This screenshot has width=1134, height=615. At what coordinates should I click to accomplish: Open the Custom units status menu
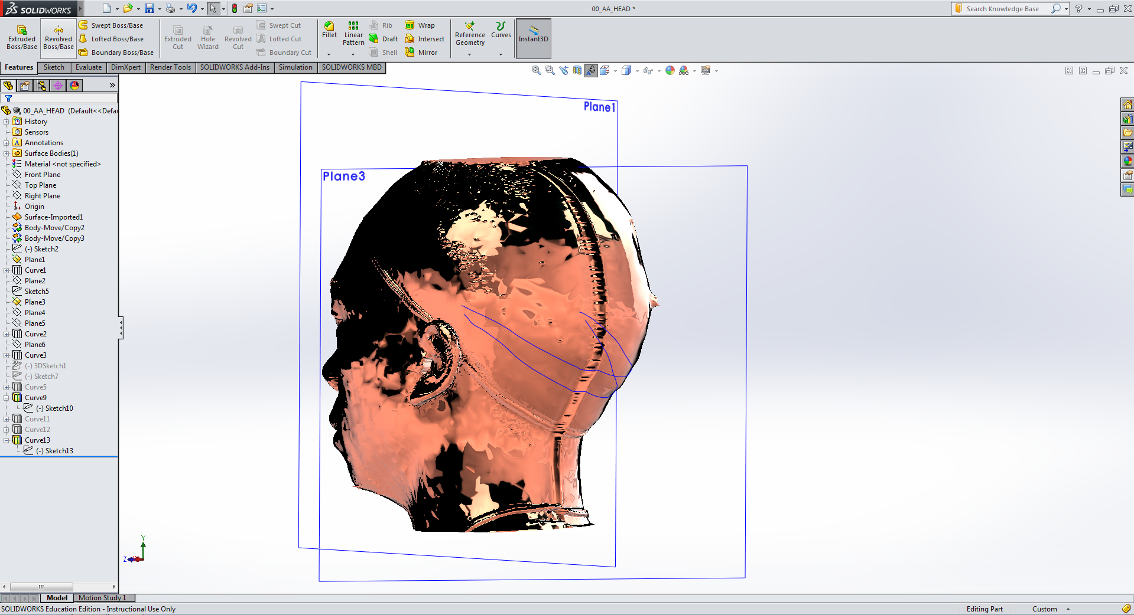click(x=1051, y=609)
